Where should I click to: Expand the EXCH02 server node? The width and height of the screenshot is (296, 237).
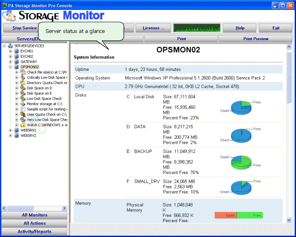[x=10, y=56]
